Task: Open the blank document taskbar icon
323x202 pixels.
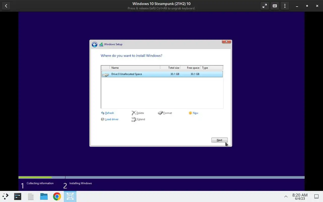Action: click(31, 196)
